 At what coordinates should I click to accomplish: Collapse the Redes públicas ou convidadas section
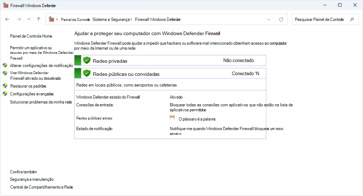tap(170, 74)
